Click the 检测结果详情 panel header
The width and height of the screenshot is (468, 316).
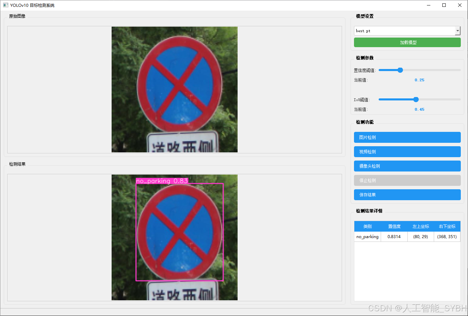pyautogui.click(x=369, y=211)
